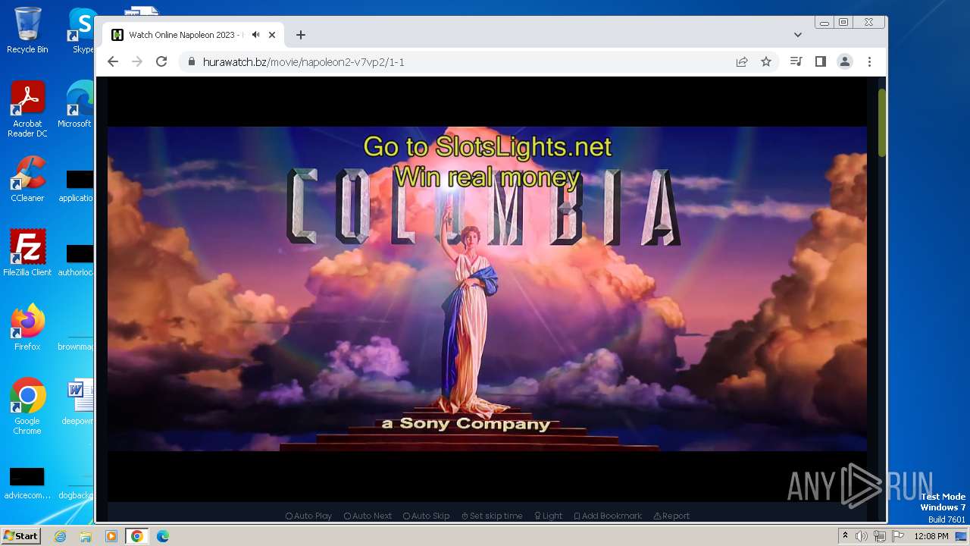Open the Chrome profile avatar menu
Viewport: 970px width, 546px height.
[844, 62]
